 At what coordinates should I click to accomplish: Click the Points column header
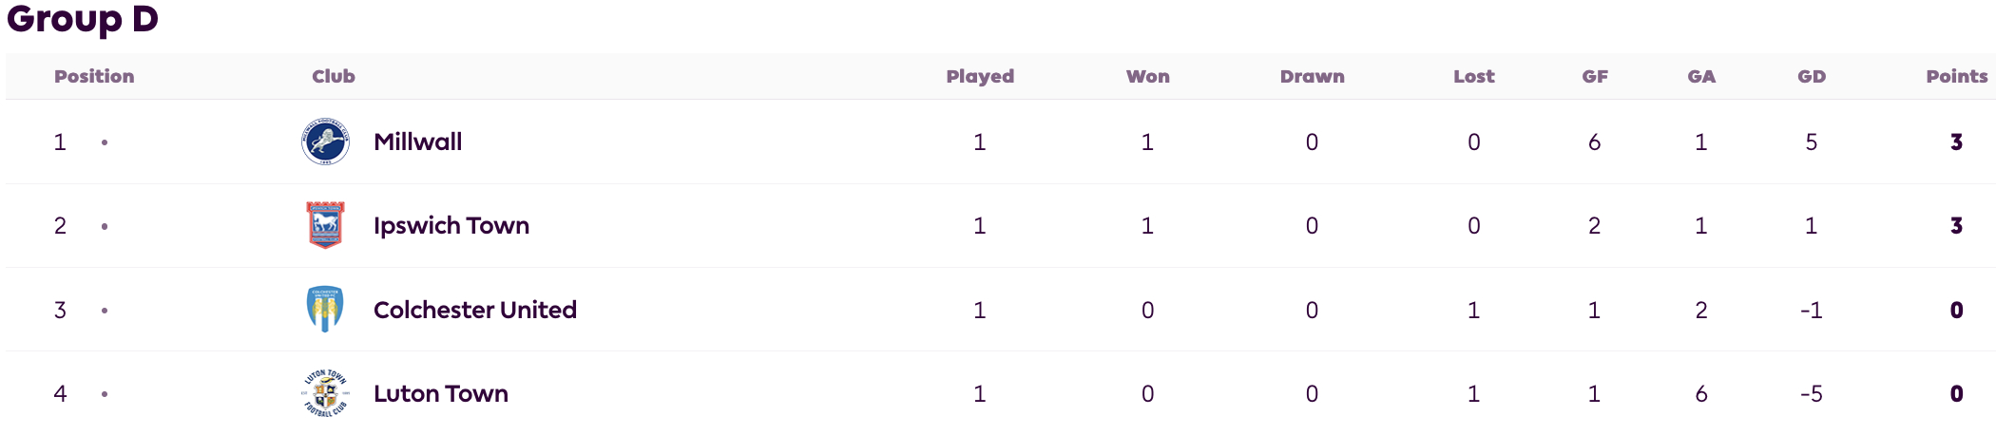pyautogui.click(x=1957, y=76)
